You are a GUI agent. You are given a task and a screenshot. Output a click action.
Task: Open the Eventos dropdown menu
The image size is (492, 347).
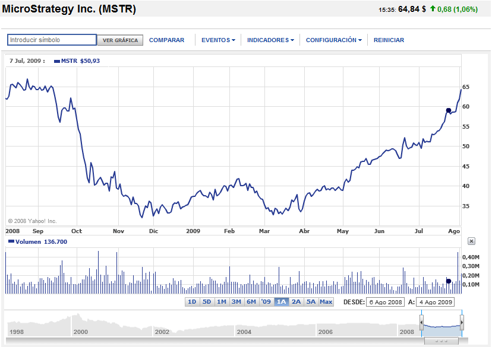(218, 40)
